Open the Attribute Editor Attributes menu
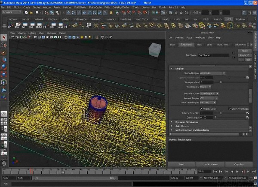The image size is (258, 187). pos(200,38)
